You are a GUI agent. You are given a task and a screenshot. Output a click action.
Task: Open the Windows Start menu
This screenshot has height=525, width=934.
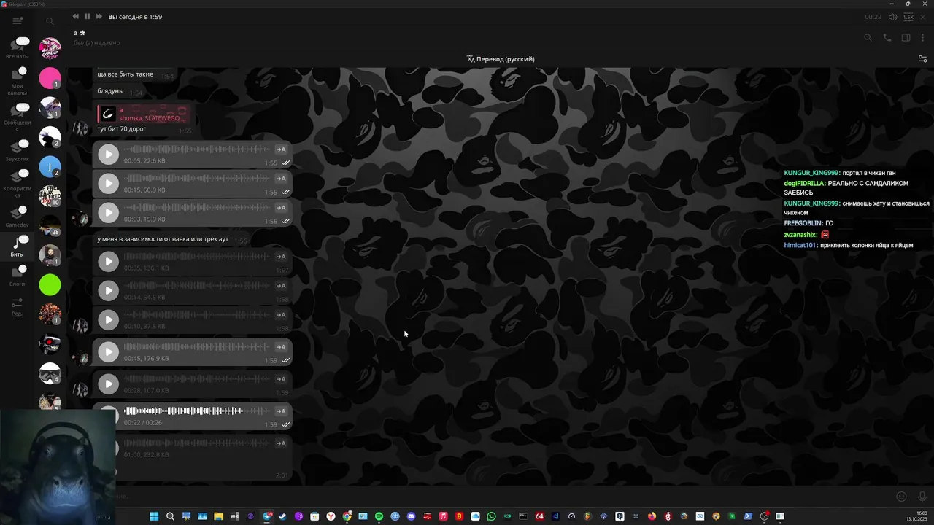point(154,516)
